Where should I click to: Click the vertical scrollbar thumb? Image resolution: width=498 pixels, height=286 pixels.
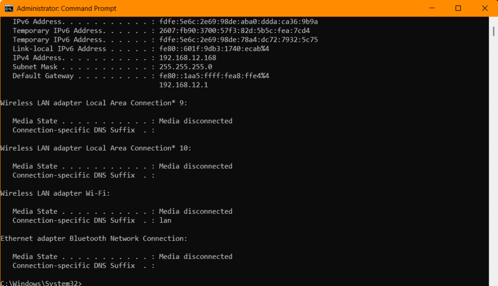[x=493, y=31]
